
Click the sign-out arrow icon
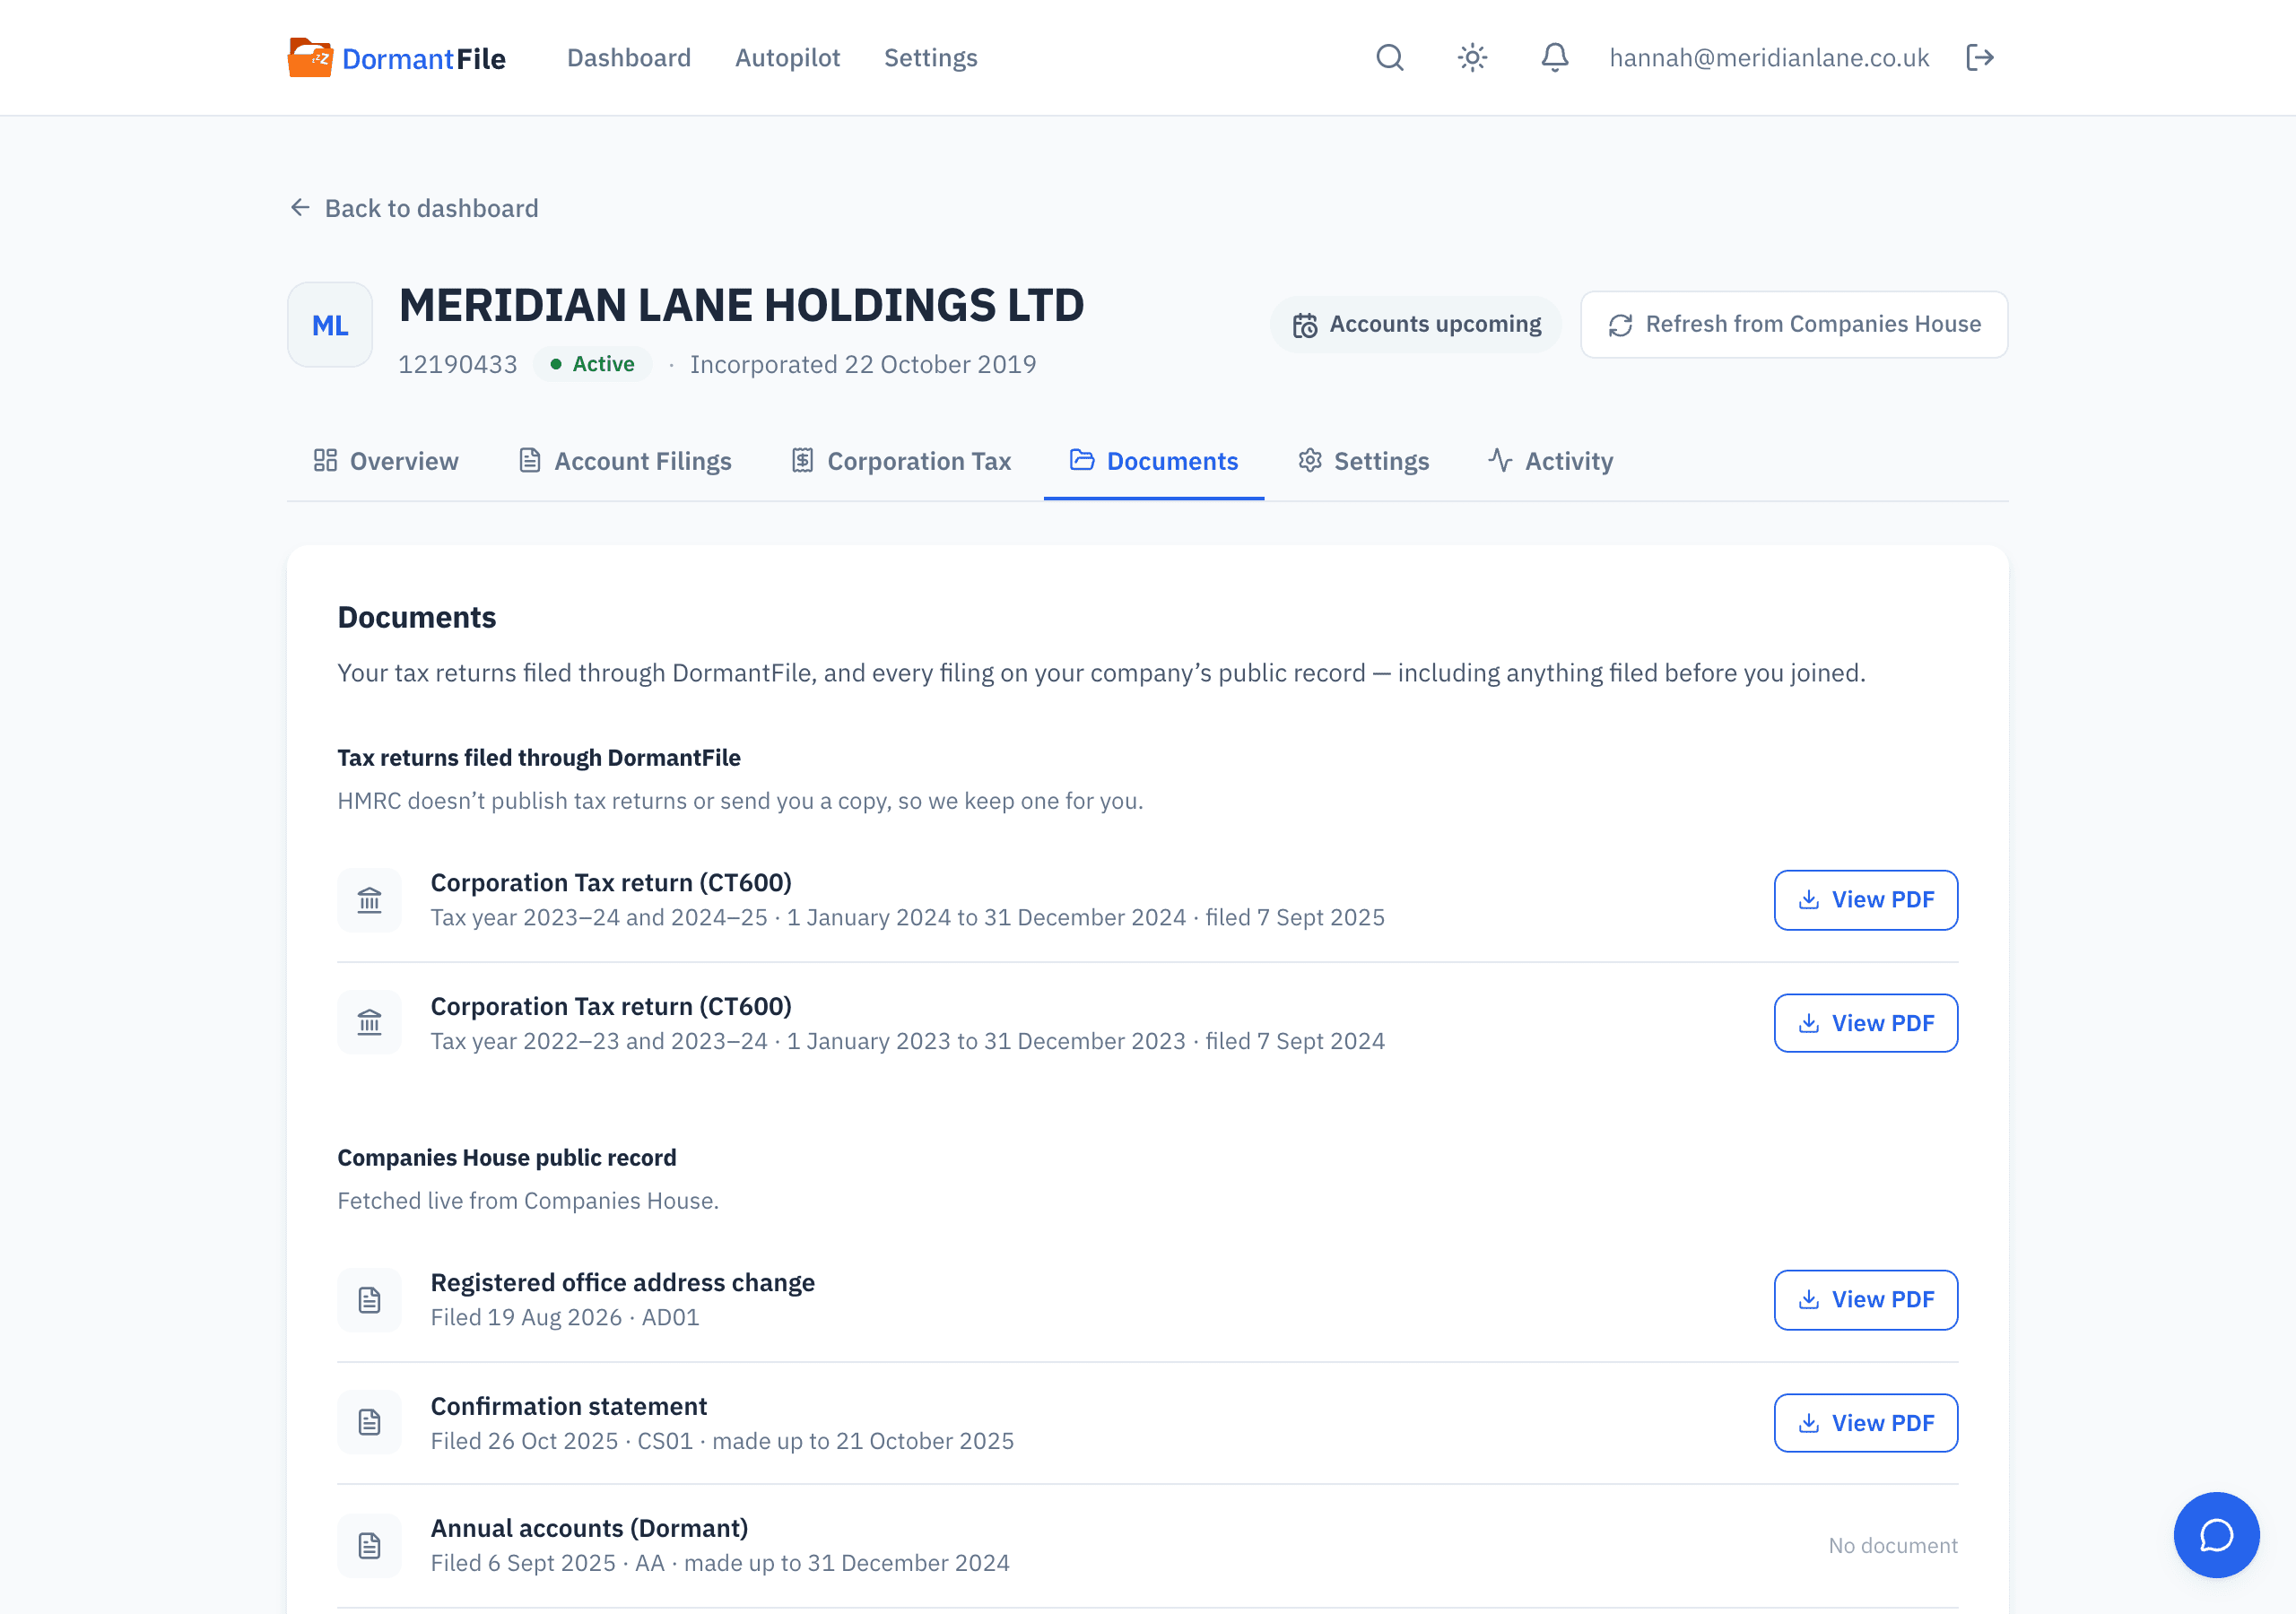(1980, 57)
